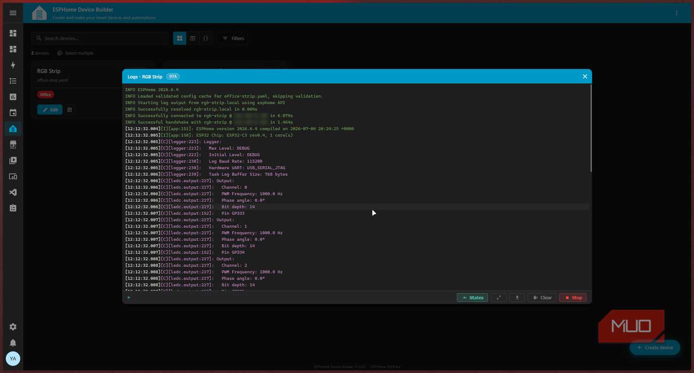The image size is (694, 373).
Task: Open the second dashboard icon in the sidebar
Action: (x=13, y=49)
